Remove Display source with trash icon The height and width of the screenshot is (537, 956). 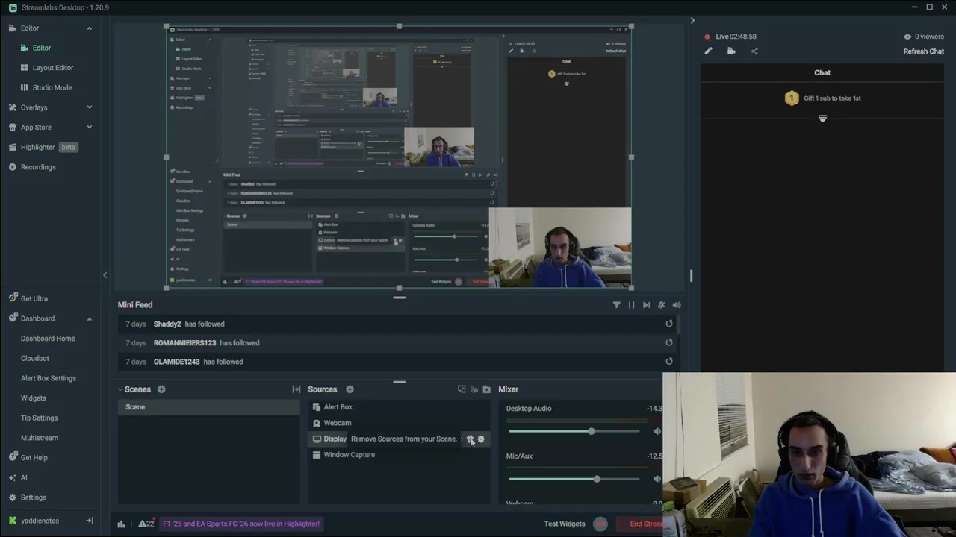tap(471, 439)
